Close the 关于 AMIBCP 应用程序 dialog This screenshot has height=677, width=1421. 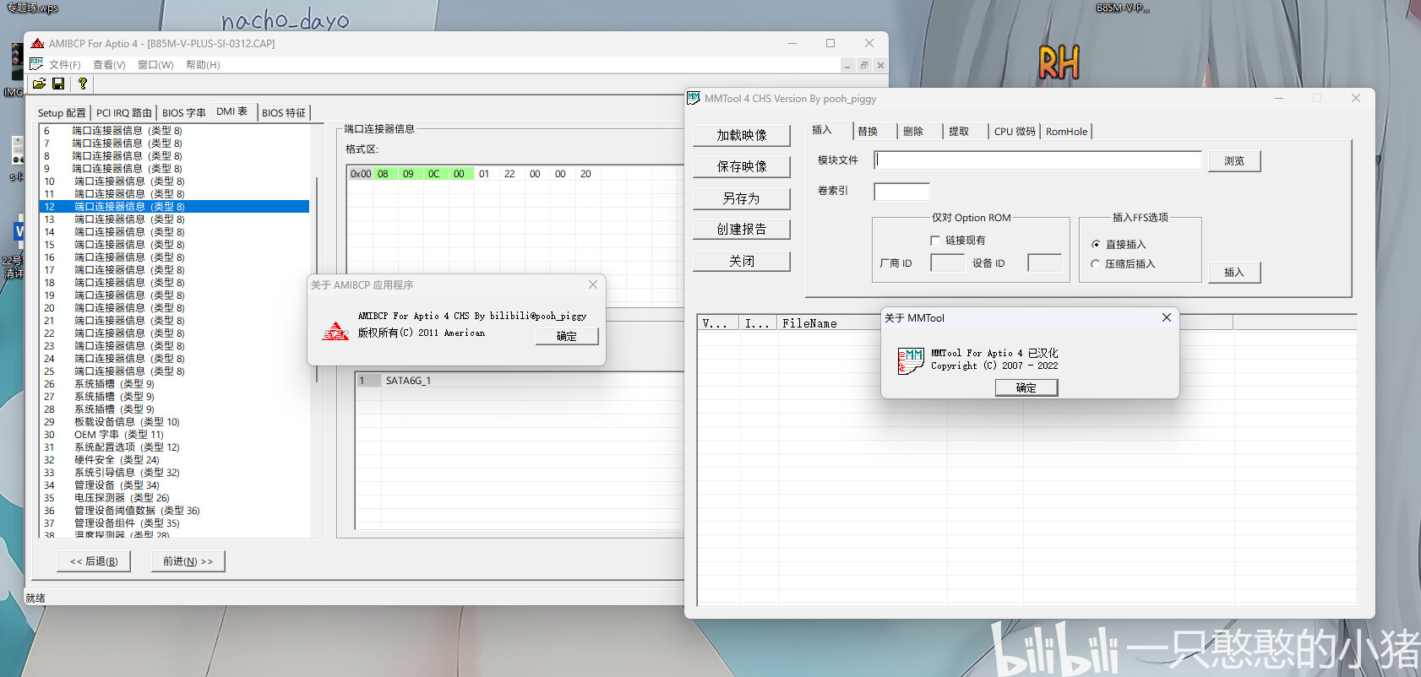coord(593,284)
